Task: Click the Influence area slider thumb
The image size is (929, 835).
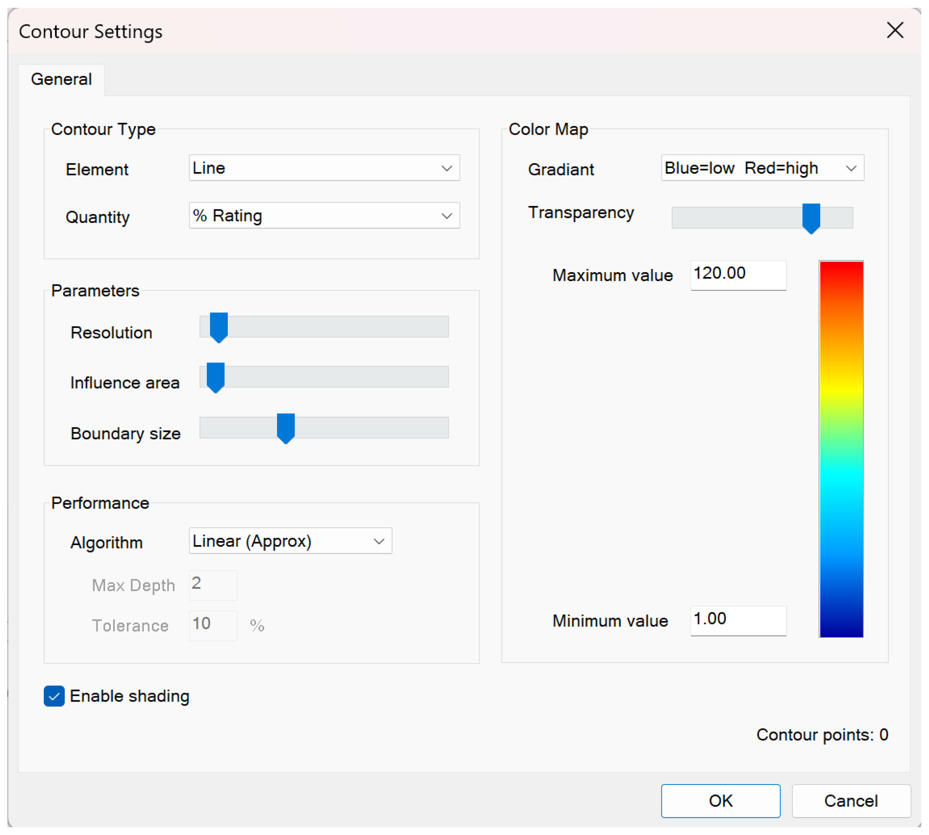Action: [215, 377]
